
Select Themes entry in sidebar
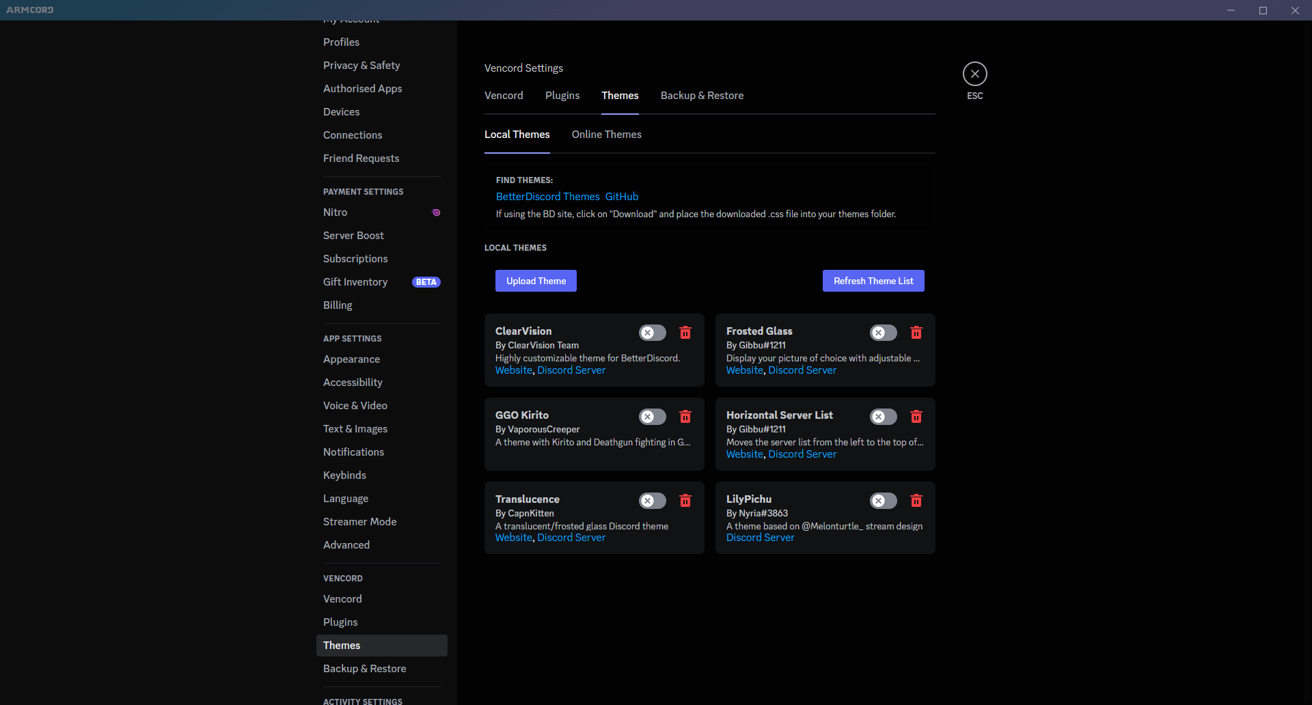click(382, 646)
